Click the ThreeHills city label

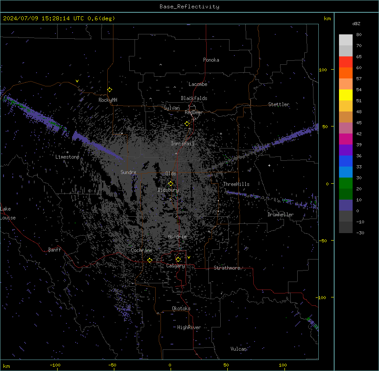coord(236,184)
